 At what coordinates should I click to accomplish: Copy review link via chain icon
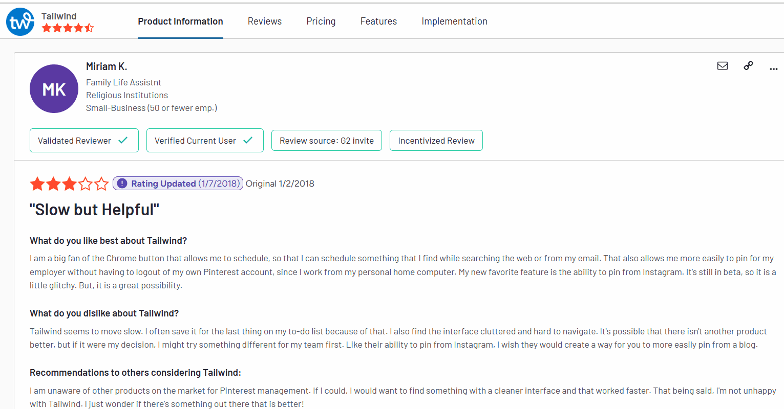coord(748,66)
